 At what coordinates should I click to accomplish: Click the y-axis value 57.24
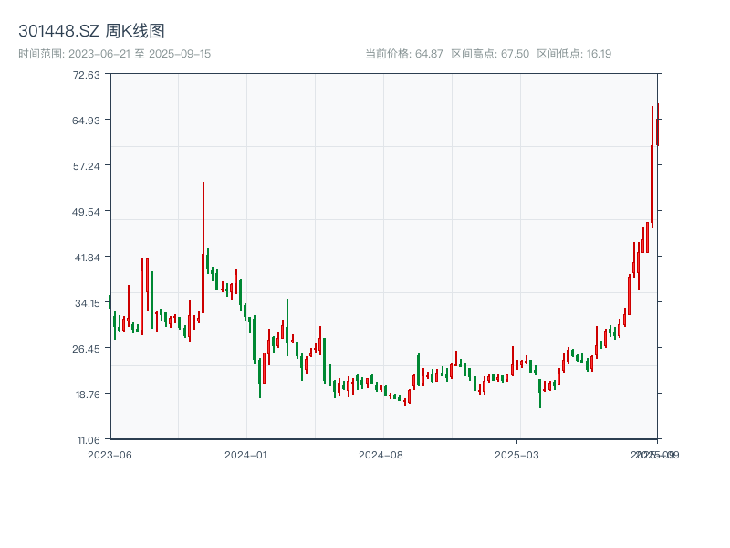(86, 166)
